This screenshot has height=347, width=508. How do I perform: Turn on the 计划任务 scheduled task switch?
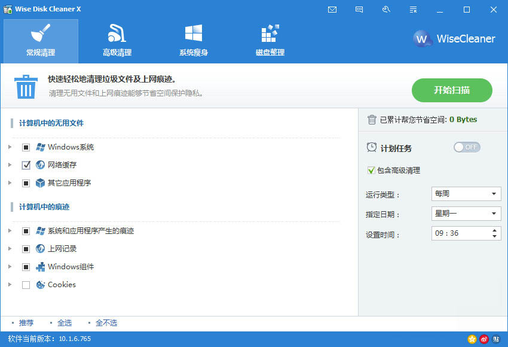coord(467,147)
